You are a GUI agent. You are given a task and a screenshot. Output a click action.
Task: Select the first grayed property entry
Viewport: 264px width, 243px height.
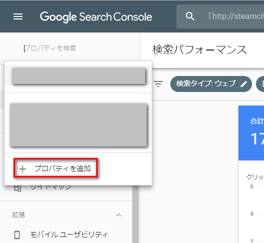(x=79, y=76)
